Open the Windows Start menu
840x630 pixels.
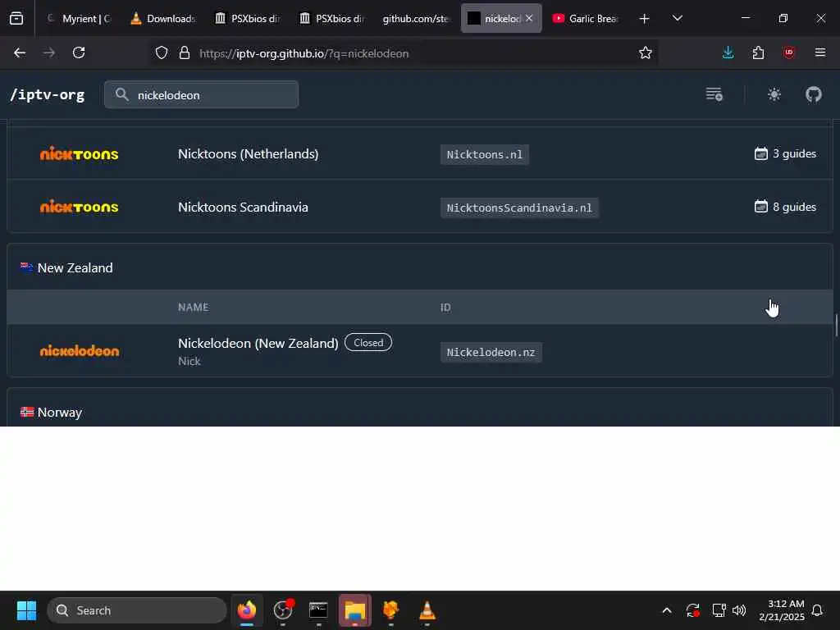click(26, 610)
